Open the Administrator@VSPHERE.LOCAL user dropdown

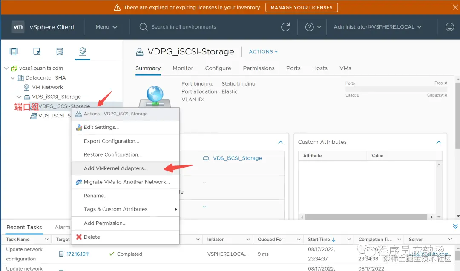click(377, 27)
